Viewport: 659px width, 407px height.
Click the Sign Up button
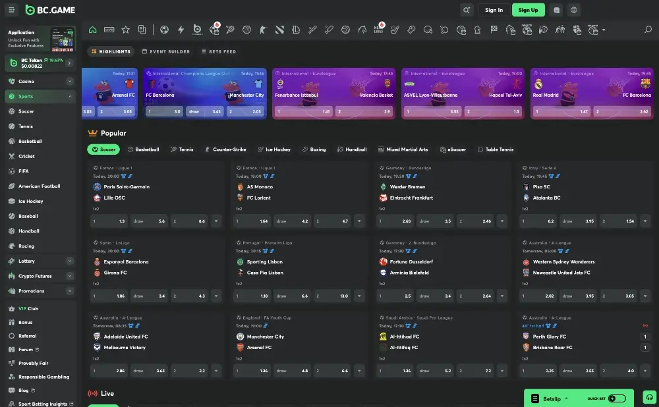pos(528,10)
